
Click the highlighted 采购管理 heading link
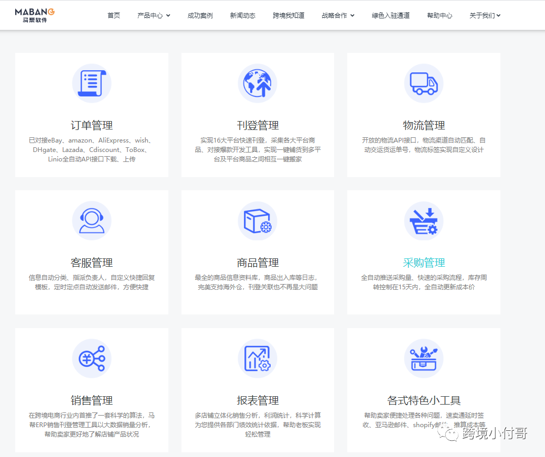[x=423, y=262]
